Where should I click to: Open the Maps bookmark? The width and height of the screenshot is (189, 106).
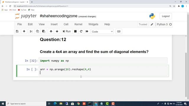(31, 10)
